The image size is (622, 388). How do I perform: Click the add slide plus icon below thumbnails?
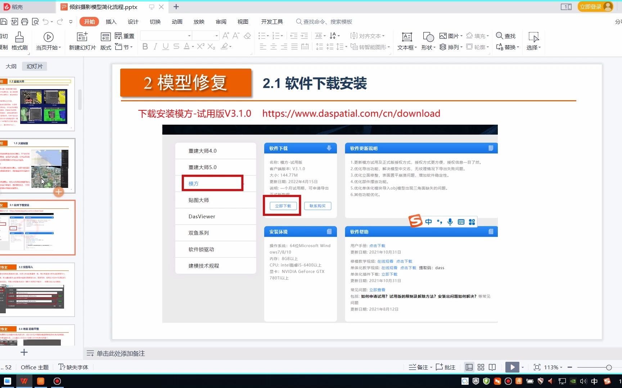click(24, 352)
